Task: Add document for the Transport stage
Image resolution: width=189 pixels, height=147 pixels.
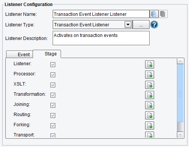Action: coord(150,135)
